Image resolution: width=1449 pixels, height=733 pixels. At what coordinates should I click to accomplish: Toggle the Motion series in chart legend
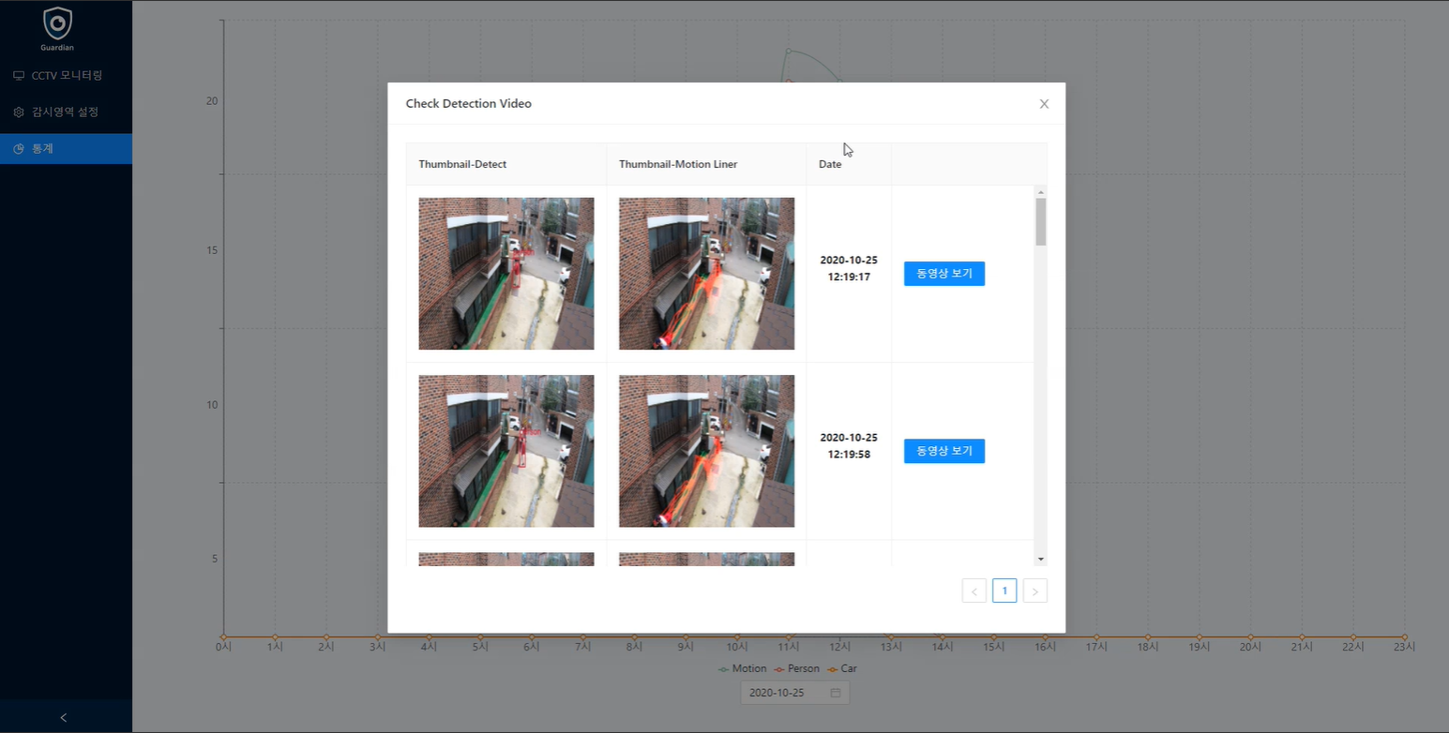coord(743,668)
